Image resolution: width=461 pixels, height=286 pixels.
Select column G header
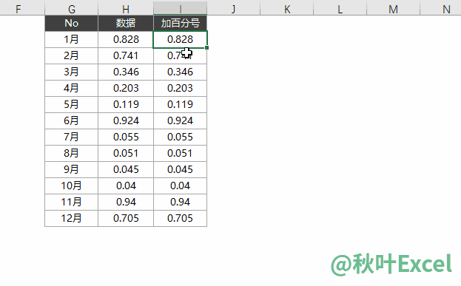click(72, 9)
